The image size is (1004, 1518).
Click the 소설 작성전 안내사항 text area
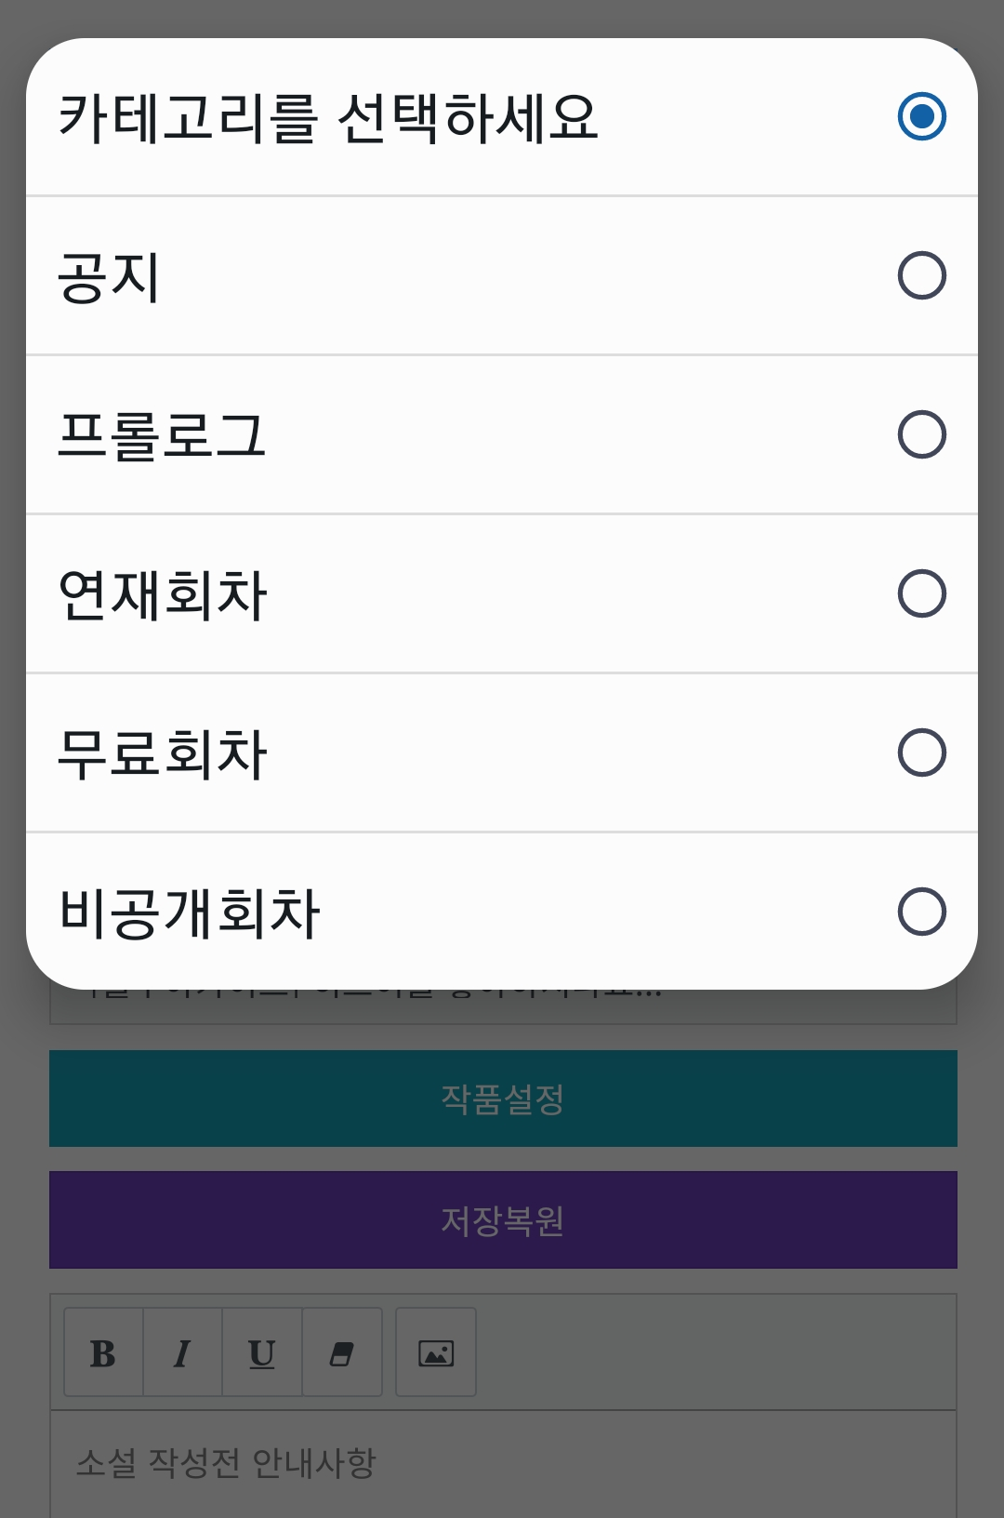click(x=503, y=1463)
